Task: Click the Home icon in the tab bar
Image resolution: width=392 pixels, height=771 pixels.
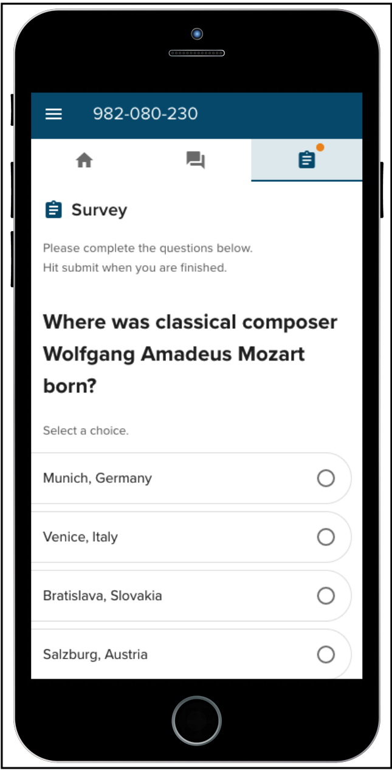Action: (x=85, y=160)
